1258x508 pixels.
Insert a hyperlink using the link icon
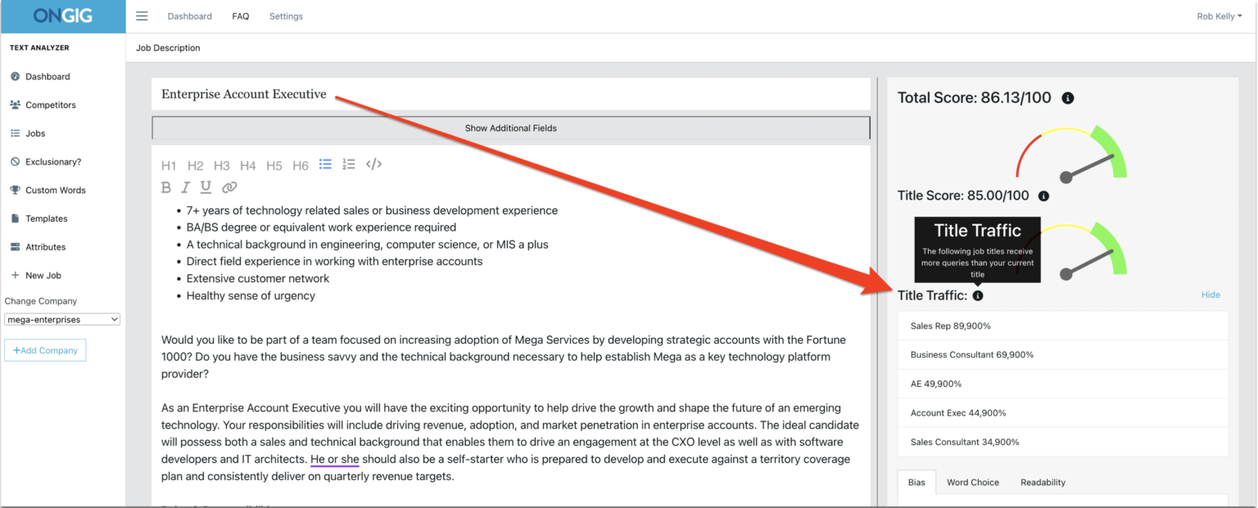click(229, 187)
